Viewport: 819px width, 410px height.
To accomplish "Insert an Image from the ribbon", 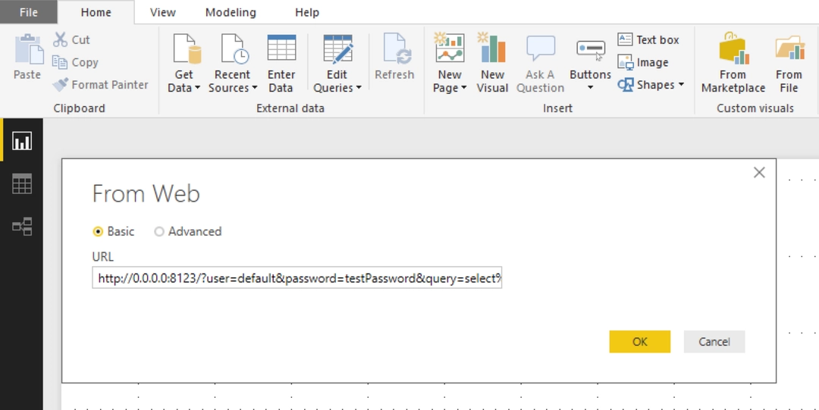I will click(x=643, y=62).
